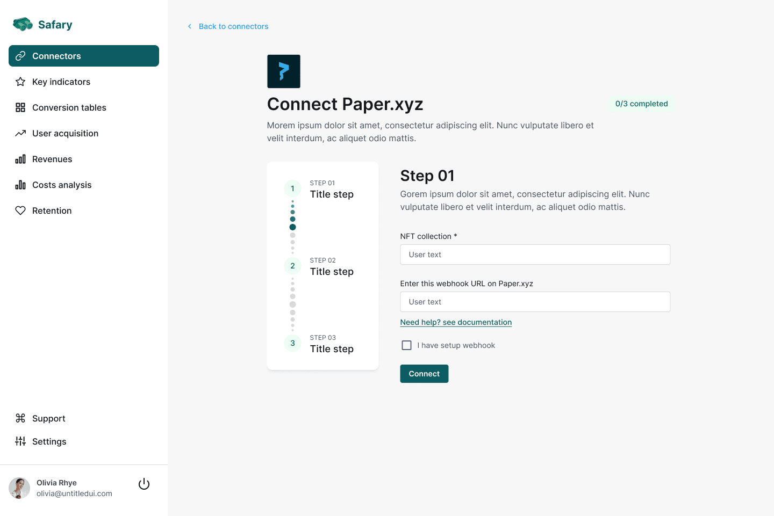Click the Support command icon
The image size is (774, 516).
point(20,418)
